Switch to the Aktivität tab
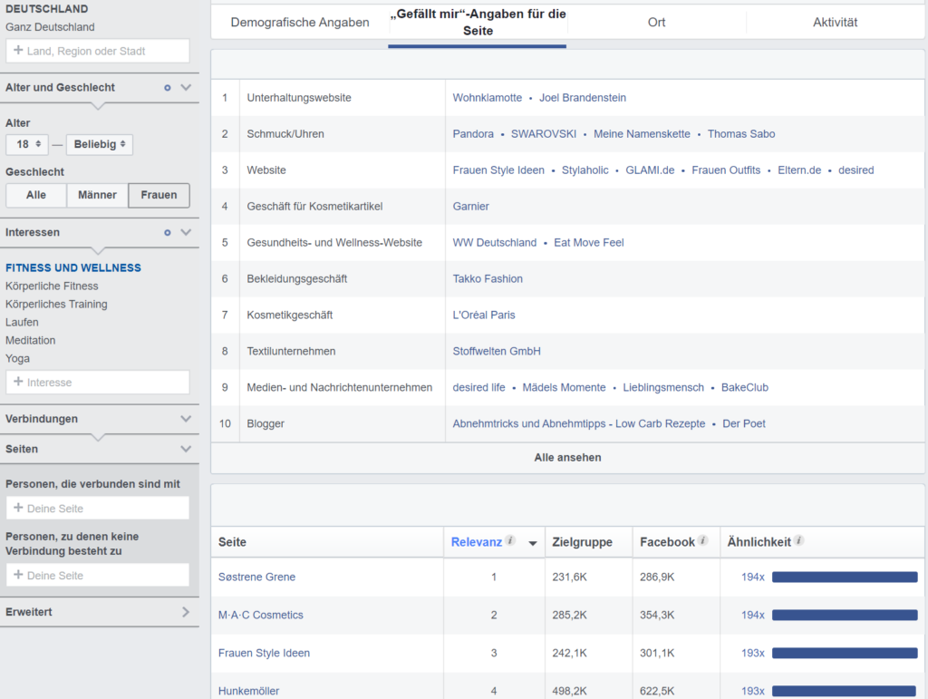Viewport: 928px width, 699px height. coord(835,23)
